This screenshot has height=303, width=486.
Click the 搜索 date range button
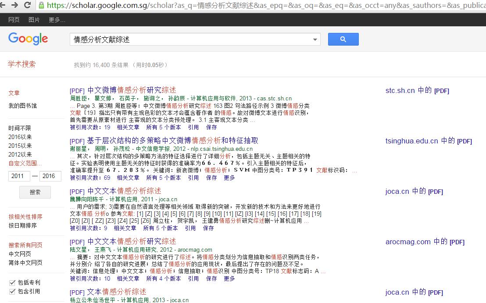pyautogui.click(x=35, y=192)
